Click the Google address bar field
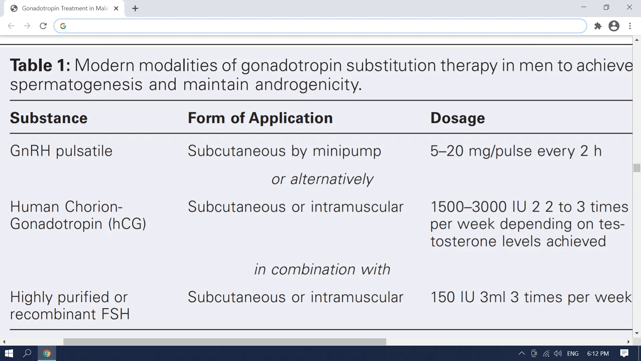The image size is (641, 361). 320,26
